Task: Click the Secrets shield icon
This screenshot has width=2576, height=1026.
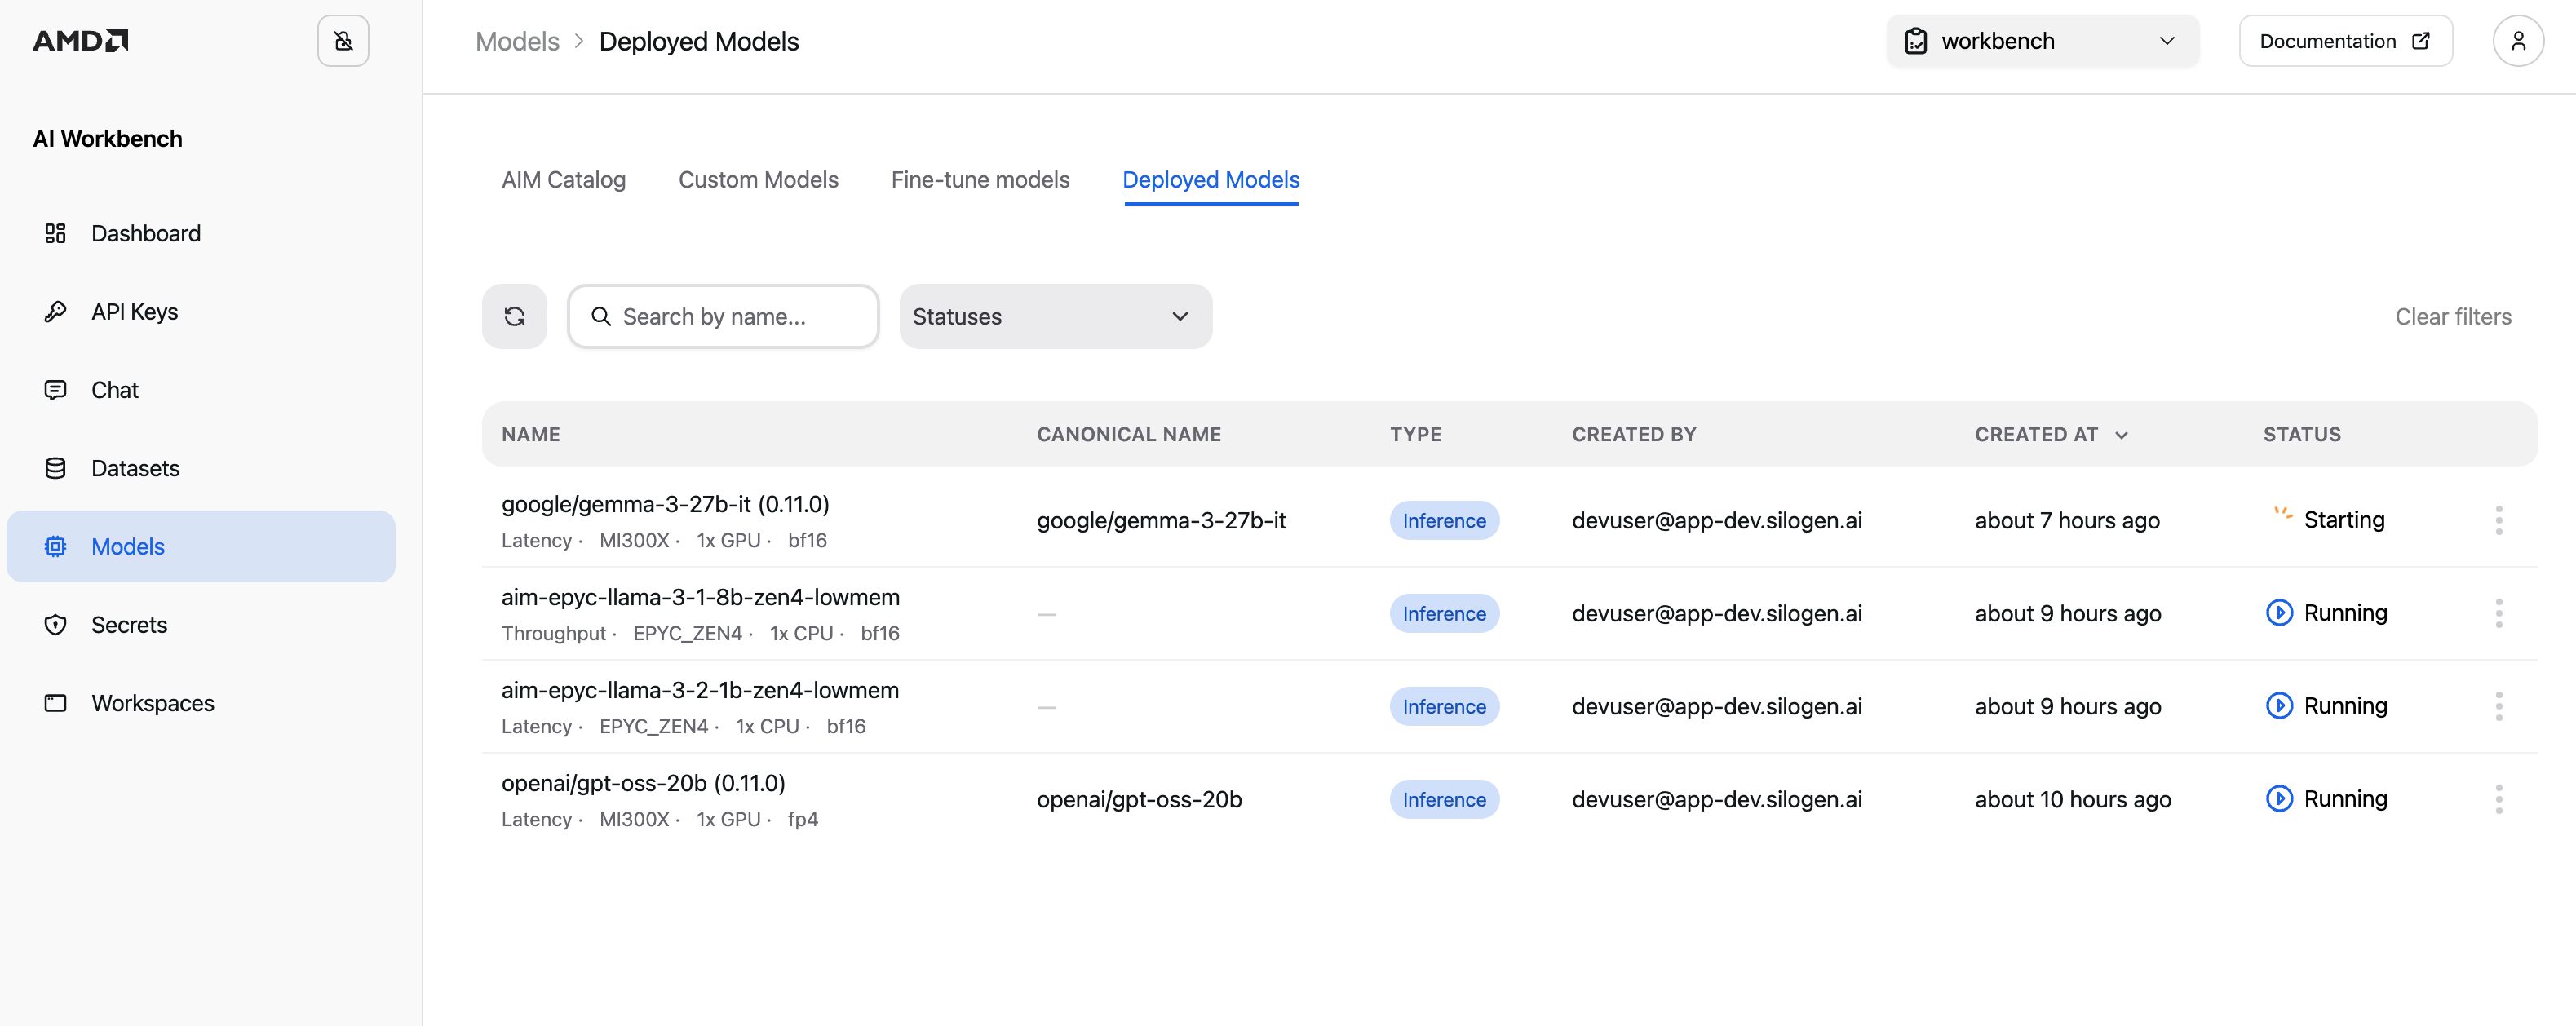Action: pos(55,625)
